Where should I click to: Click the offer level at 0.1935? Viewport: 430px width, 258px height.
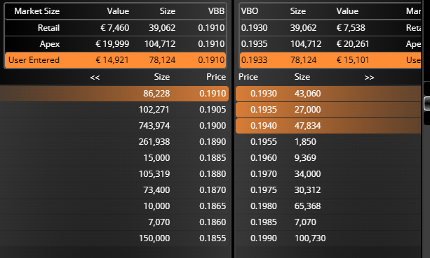328,110
